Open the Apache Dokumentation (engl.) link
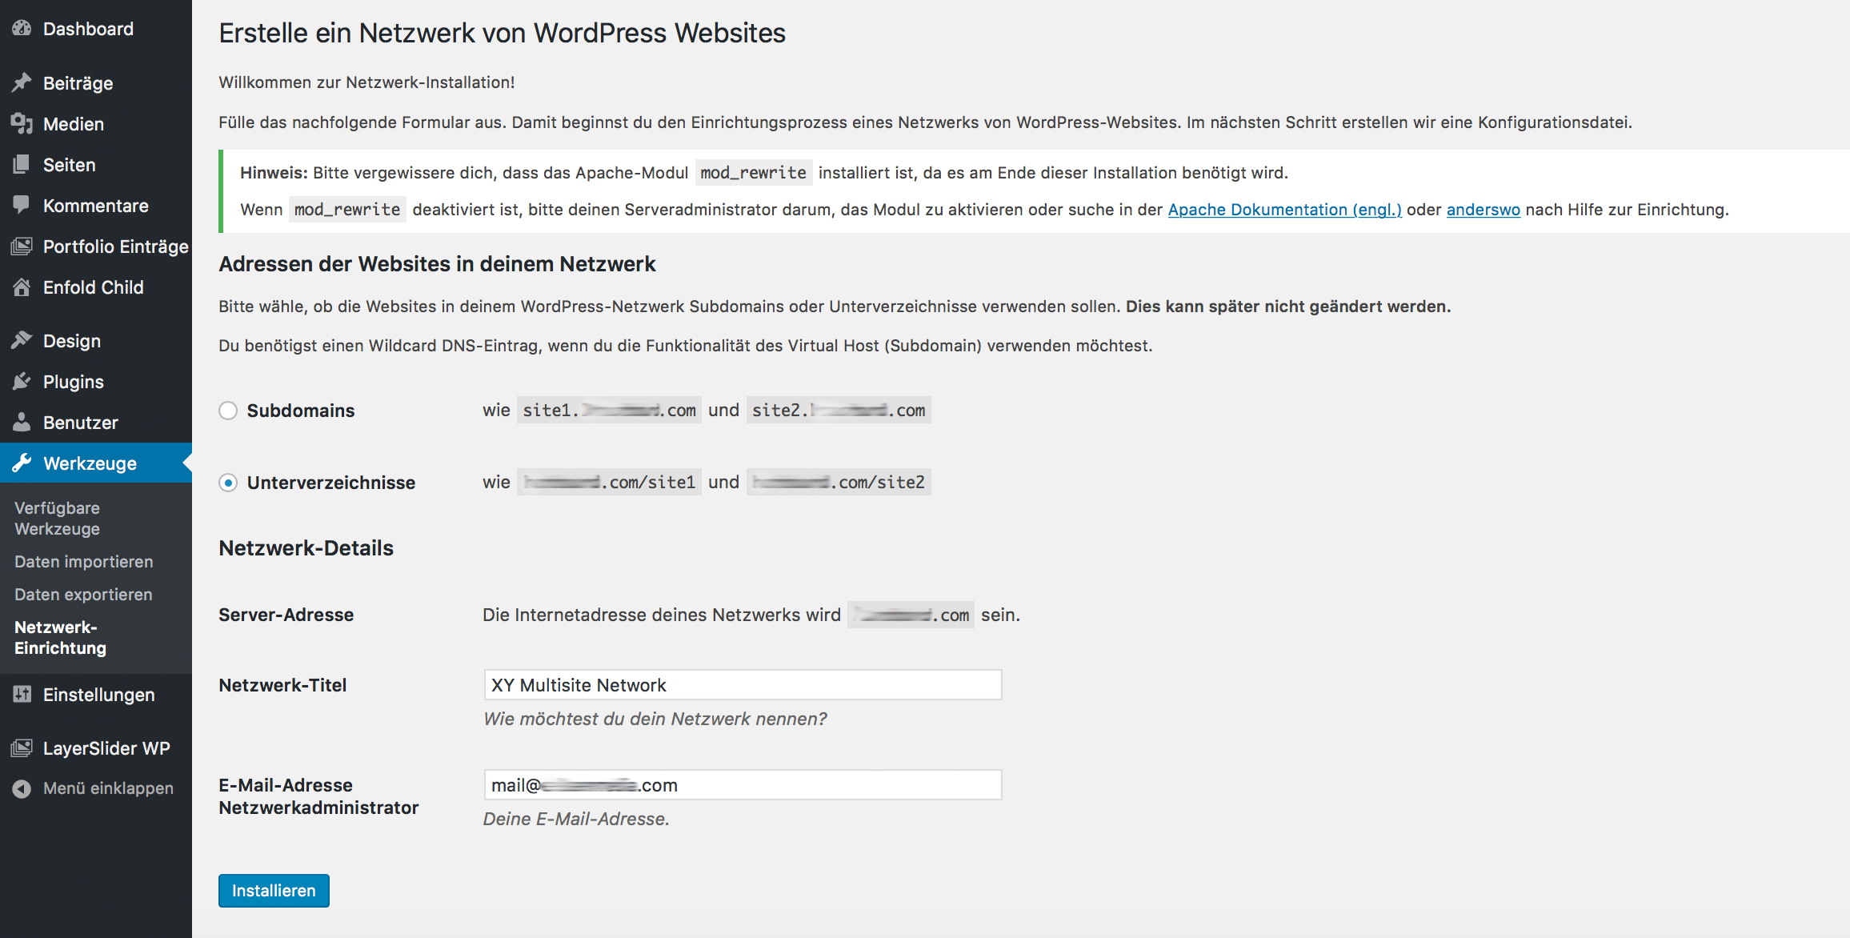The image size is (1850, 938). pyautogui.click(x=1284, y=210)
